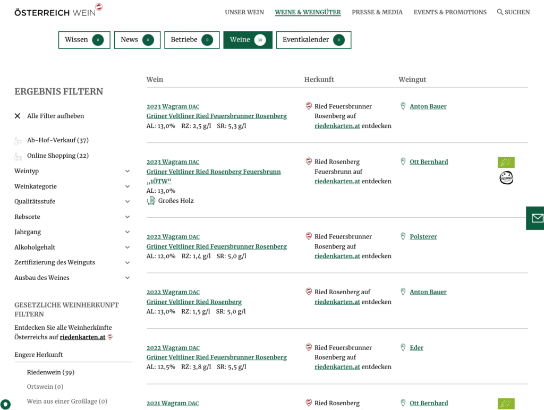Screen dimensions: 544x410
Task: Click the Online Shopping cart icon
Action: [18, 156]
